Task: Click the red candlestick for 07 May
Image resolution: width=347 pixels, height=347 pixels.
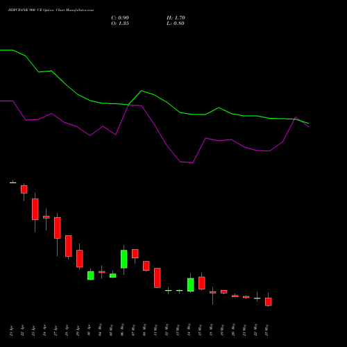Action: [135, 253]
